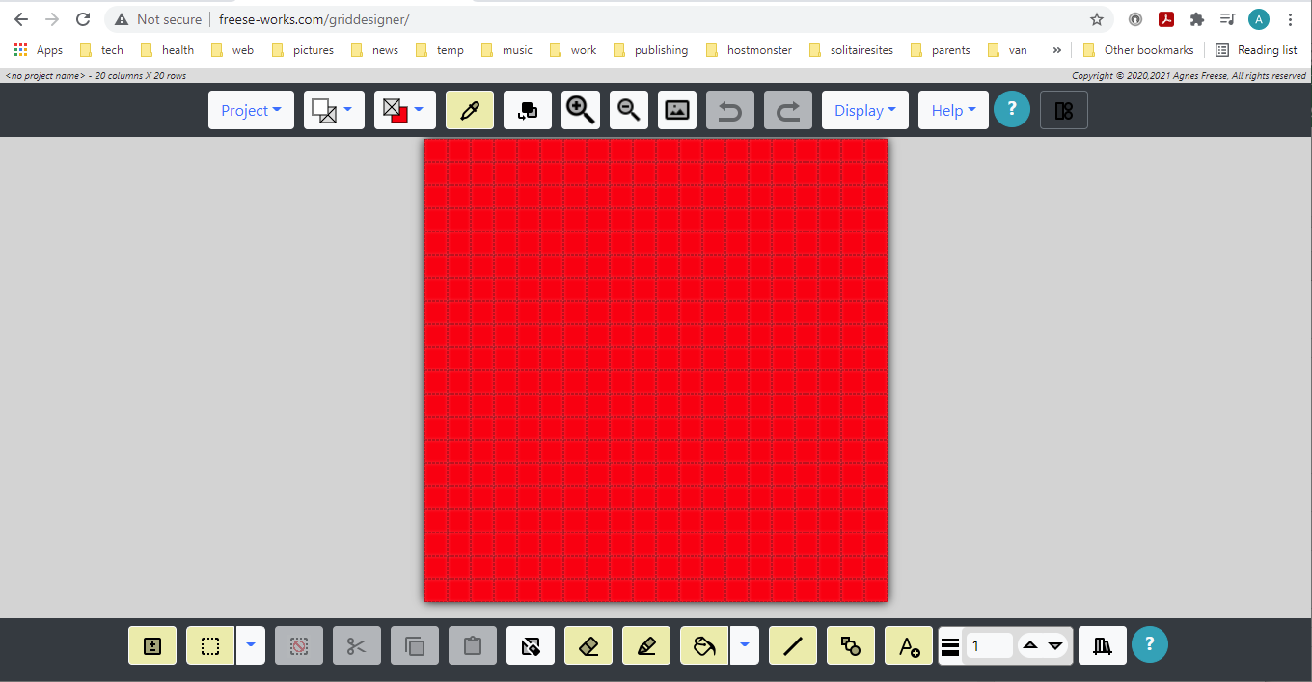1312x682 pixels.
Task: Select the pencil drawing tool
Action: click(645, 644)
